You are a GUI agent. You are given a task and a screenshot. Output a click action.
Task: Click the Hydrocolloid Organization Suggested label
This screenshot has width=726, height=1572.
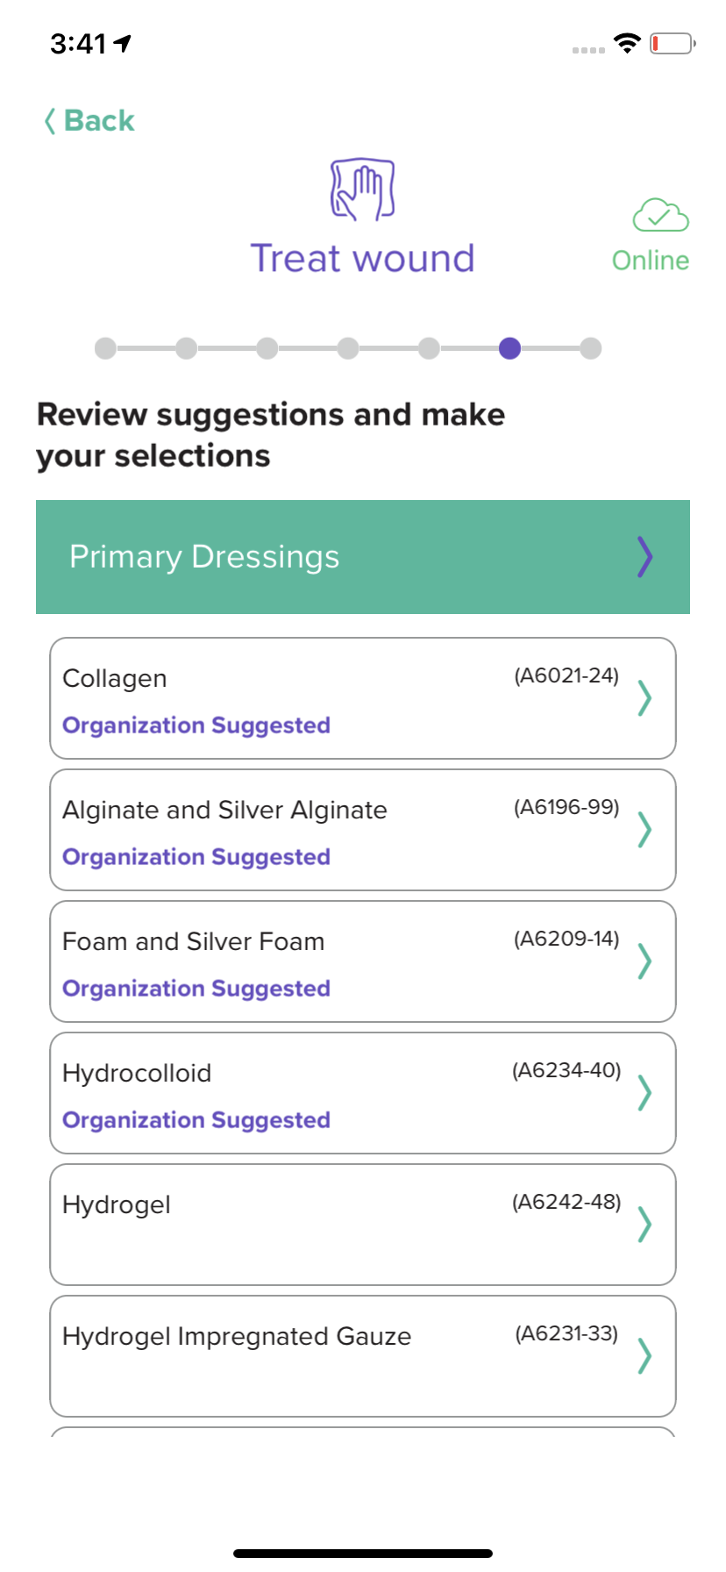point(196,1120)
